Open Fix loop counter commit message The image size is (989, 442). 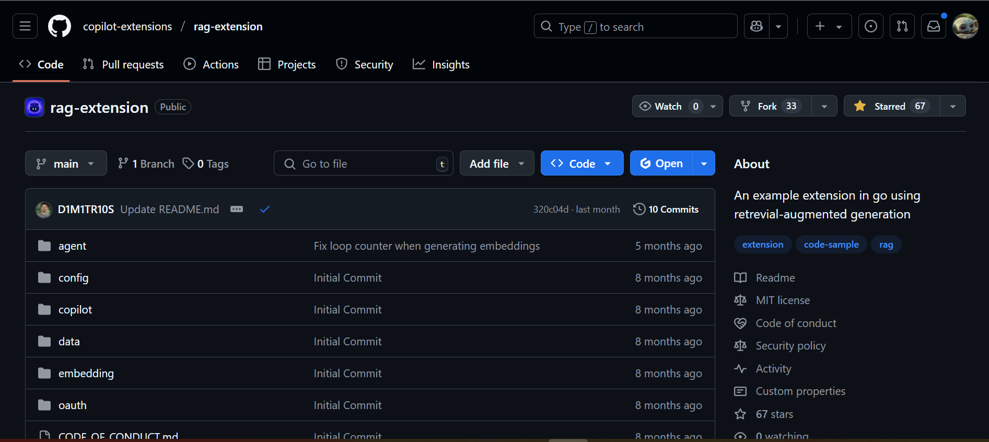427,246
